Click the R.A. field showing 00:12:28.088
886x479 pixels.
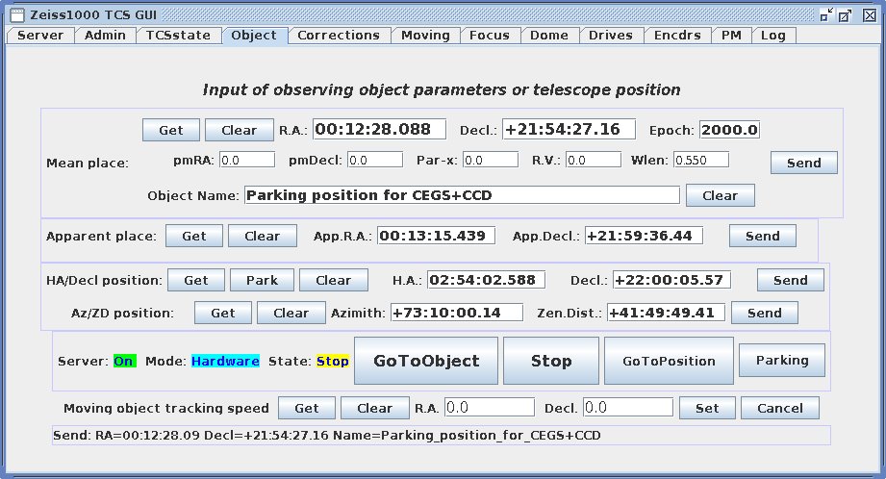click(379, 129)
